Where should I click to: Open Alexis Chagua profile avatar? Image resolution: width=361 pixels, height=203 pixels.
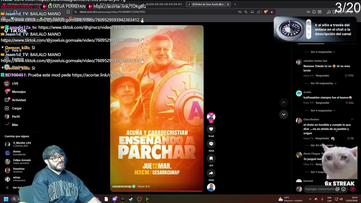pyautogui.click(x=299, y=155)
